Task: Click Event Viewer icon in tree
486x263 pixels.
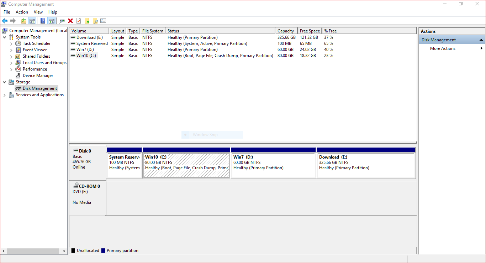Action: coord(18,50)
